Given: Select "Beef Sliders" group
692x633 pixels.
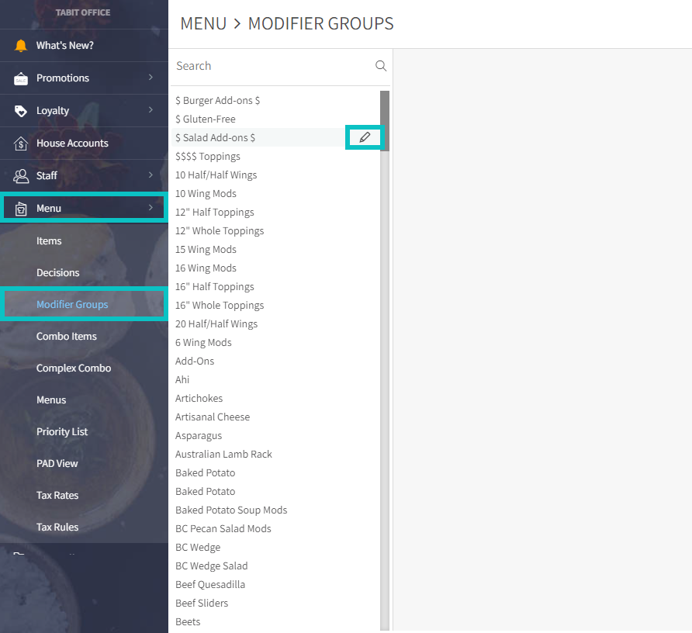Looking at the screenshot, I should click(x=202, y=604).
